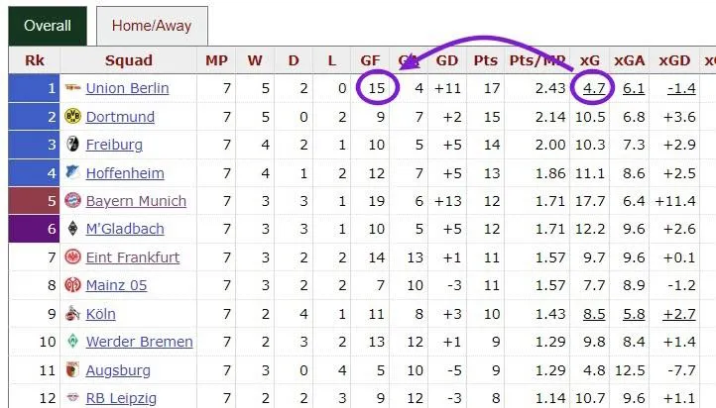This screenshot has width=716, height=408.
Task: Click the Union Berlin club crest icon
Action: pyautogui.click(x=72, y=88)
